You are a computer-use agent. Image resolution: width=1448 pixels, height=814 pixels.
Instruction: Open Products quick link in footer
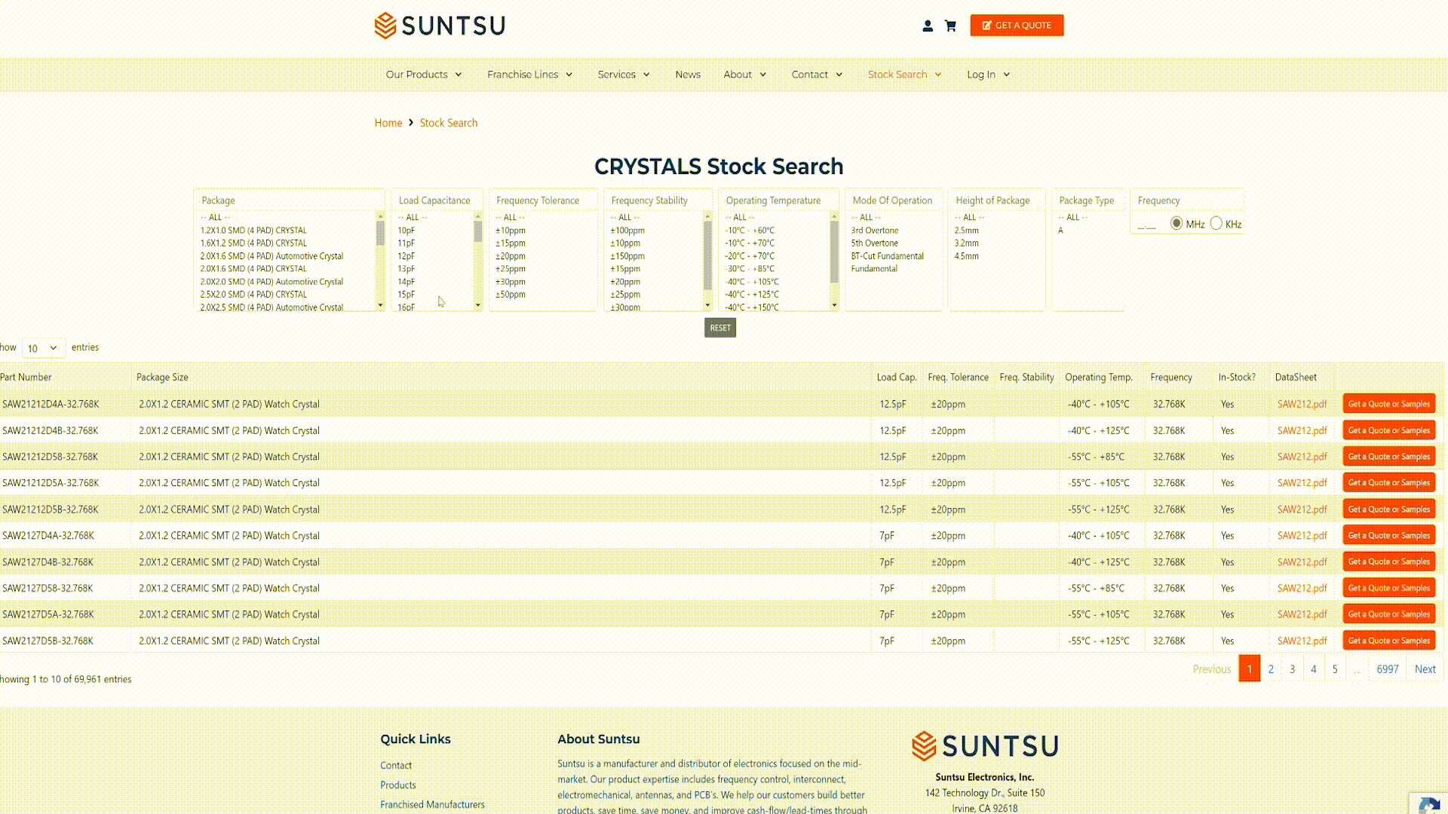398,785
